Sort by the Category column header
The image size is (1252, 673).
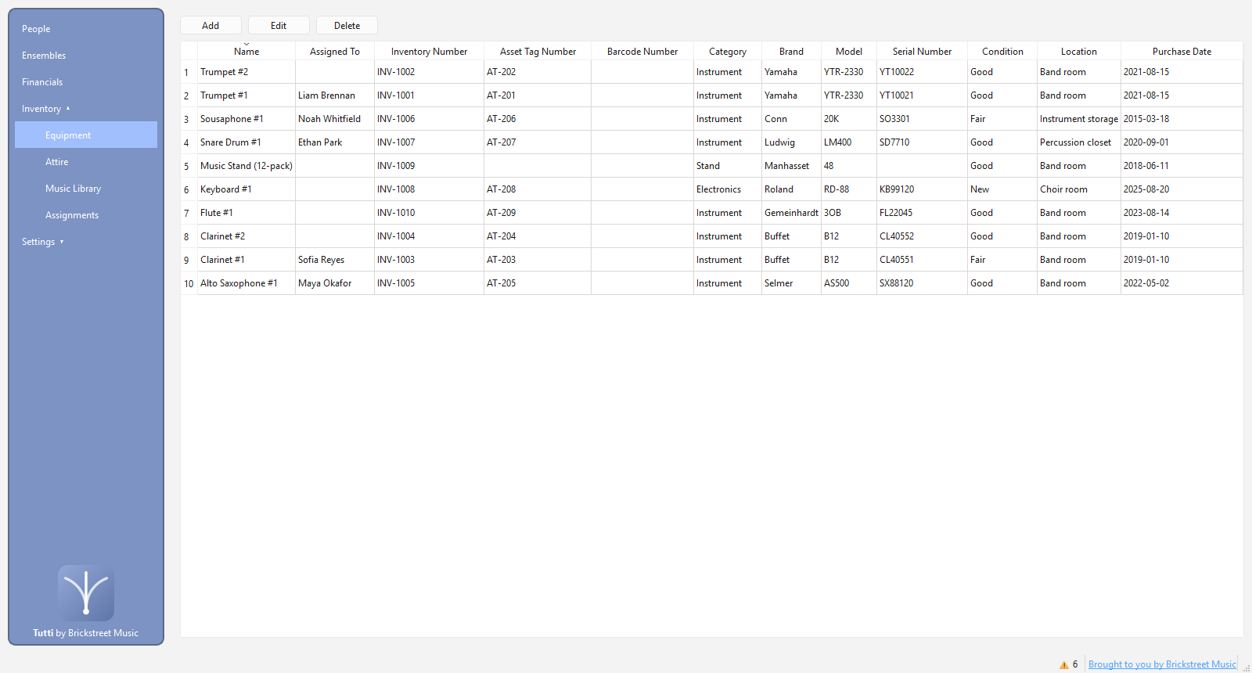click(x=728, y=52)
